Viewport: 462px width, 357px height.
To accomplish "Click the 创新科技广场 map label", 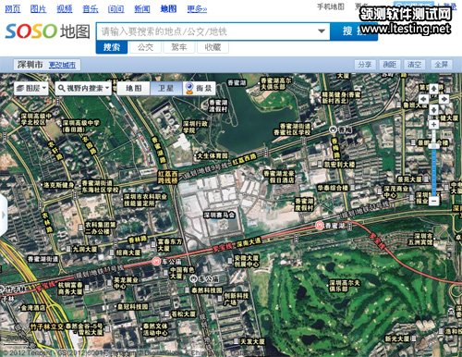I will click(236, 299).
